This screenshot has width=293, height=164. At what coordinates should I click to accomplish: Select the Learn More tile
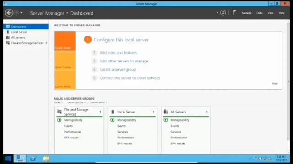click(65, 80)
